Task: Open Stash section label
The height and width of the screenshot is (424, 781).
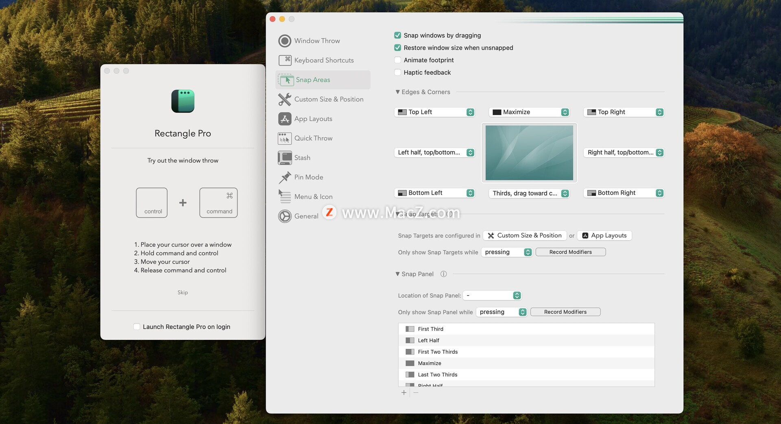Action: 302,158
